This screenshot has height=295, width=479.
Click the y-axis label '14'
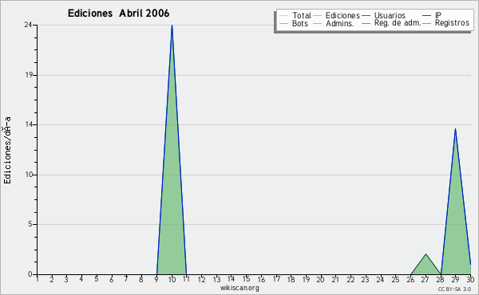pos(29,124)
